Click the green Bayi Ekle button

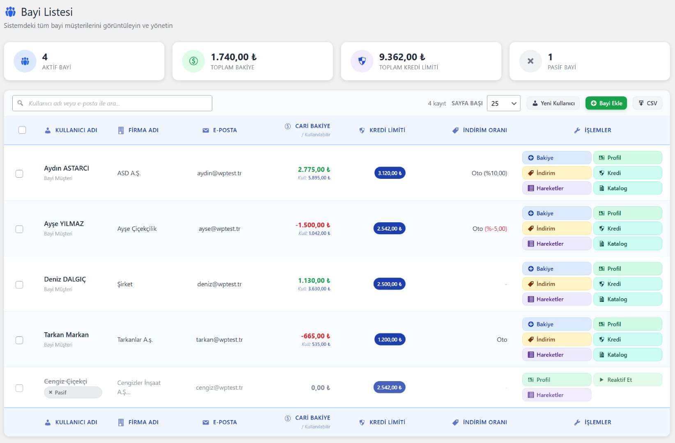pyautogui.click(x=606, y=103)
